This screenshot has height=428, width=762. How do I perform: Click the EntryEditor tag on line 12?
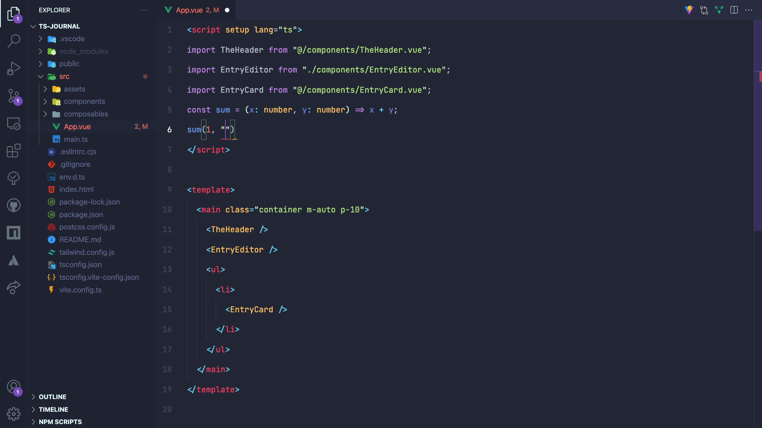[x=237, y=250]
